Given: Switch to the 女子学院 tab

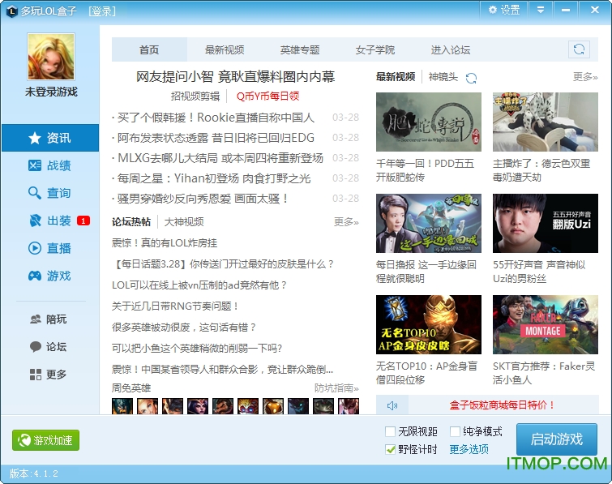Looking at the screenshot, I should pyautogui.click(x=375, y=50).
